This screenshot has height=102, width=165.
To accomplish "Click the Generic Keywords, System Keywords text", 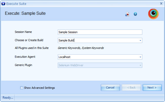I will [x=81, y=48].
